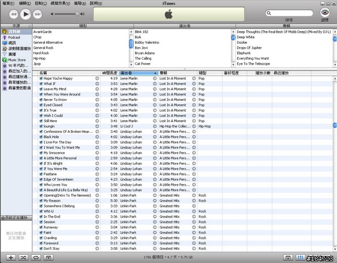Open the File menu

[8, 3]
